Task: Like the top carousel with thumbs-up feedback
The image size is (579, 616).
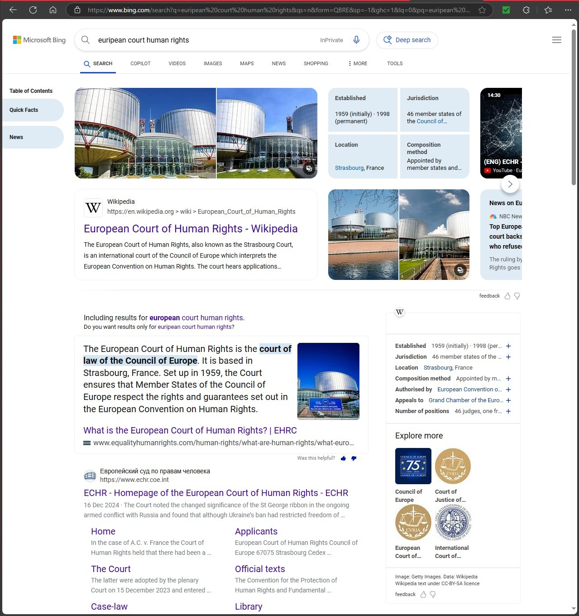Action: click(x=507, y=296)
